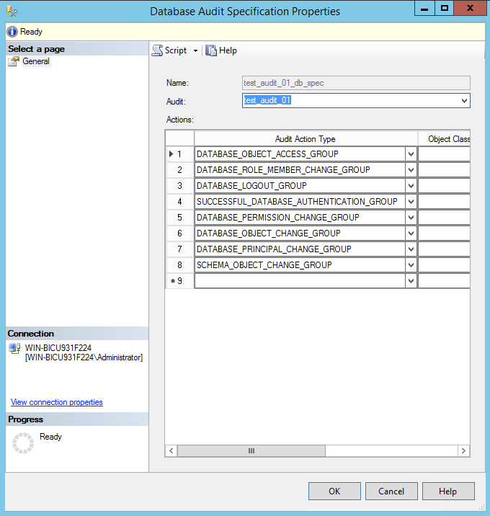Open the Script dropdown arrow
The height and width of the screenshot is (516, 490).
click(x=195, y=51)
